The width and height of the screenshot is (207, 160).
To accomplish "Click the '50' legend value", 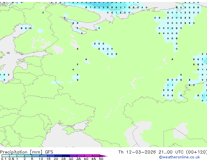I will [x=101, y=159].
